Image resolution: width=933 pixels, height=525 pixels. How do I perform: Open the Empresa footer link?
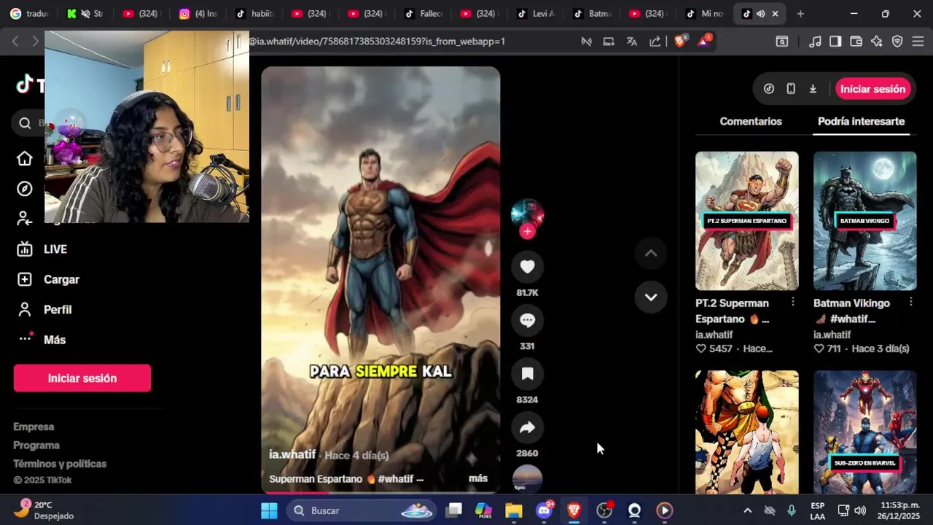pyautogui.click(x=34, y=427)
